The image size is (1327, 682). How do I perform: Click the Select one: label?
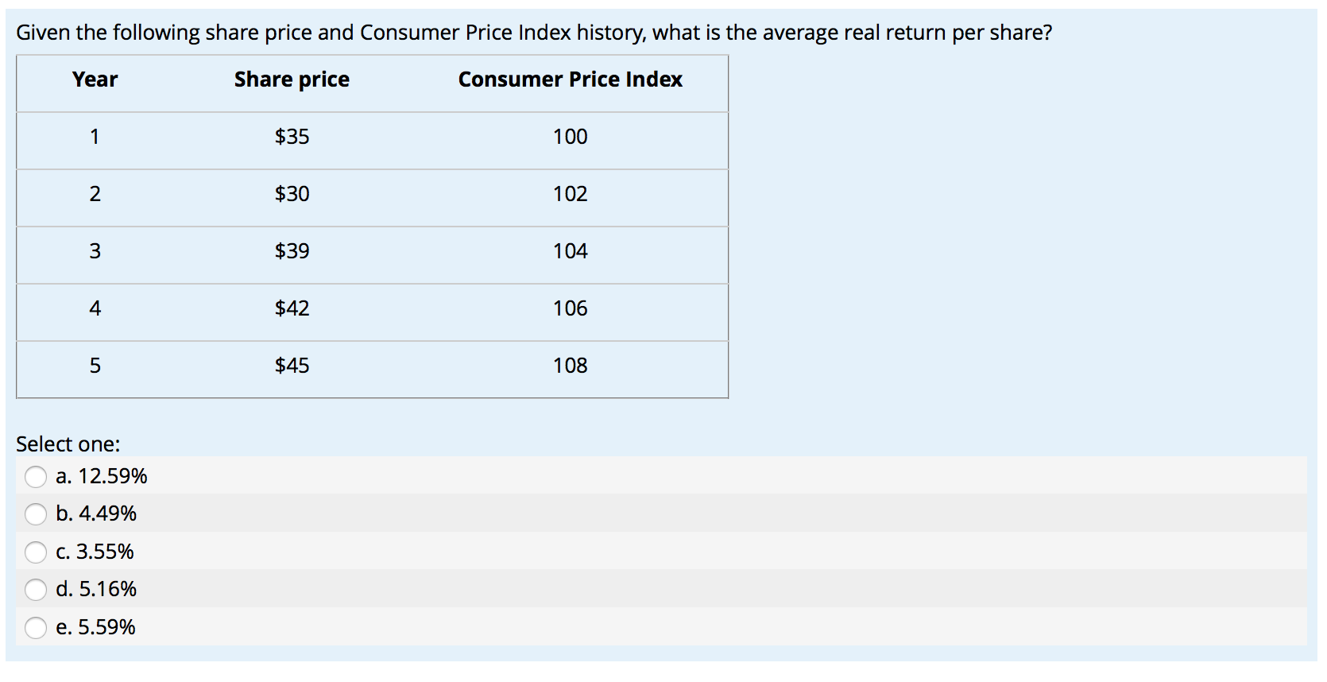pos(68,444)
